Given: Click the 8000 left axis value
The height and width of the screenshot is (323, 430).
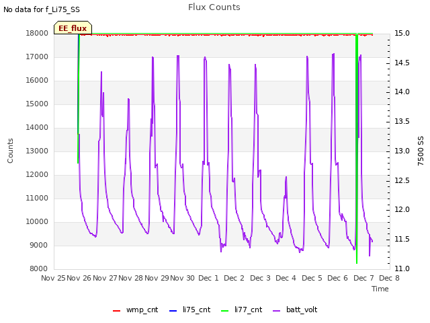Looking at the screenshot, I should (39, 268).
